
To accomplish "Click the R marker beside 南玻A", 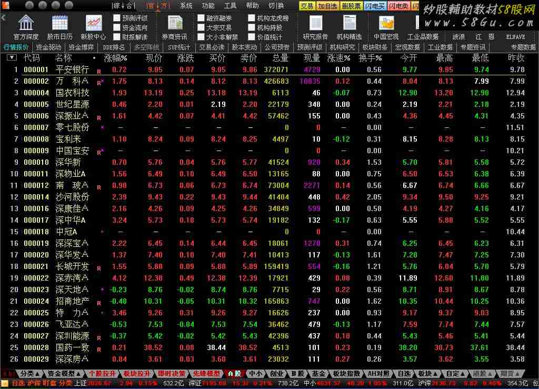I will [99, 187].
